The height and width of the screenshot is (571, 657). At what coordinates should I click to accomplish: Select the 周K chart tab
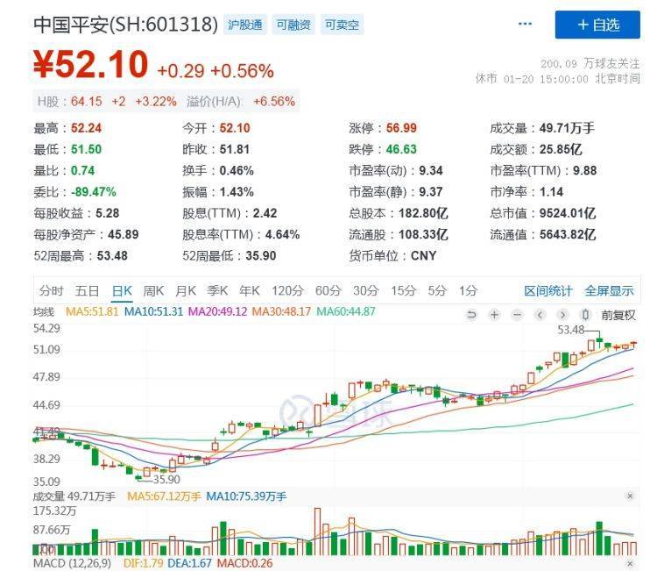(154, 290)
